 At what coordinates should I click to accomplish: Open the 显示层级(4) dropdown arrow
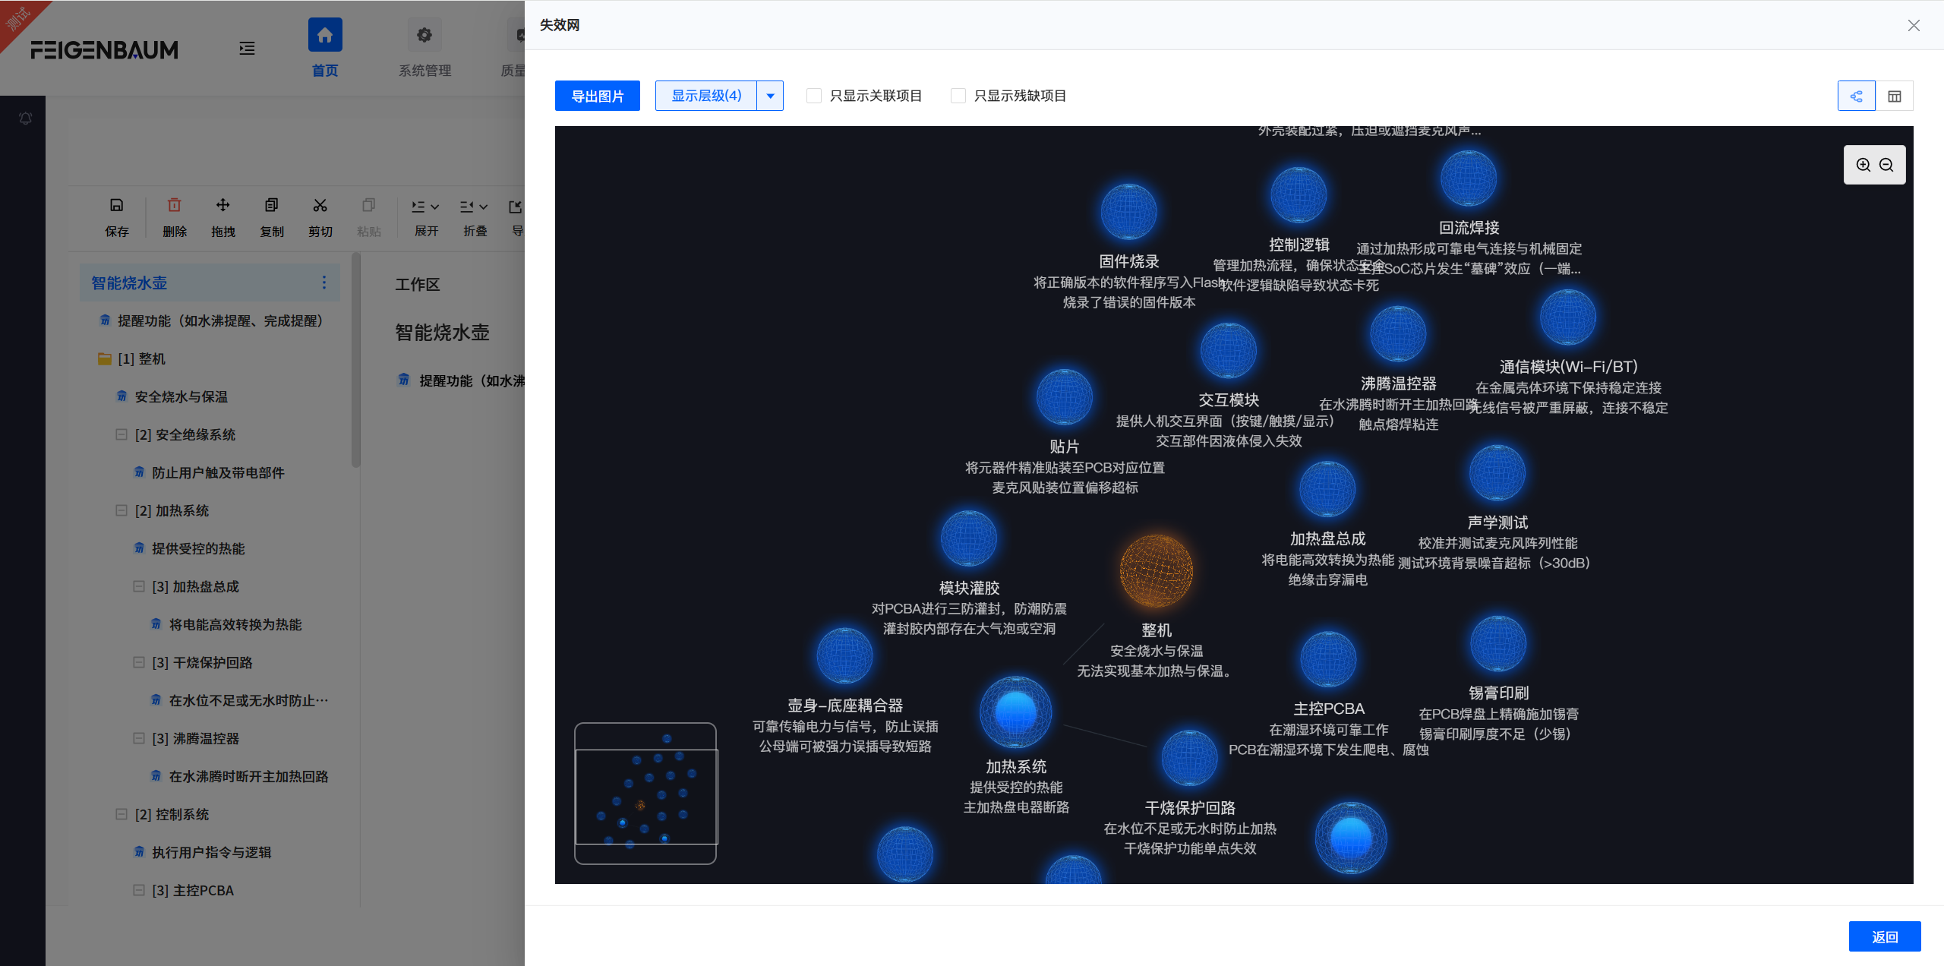tap(770, 96)
